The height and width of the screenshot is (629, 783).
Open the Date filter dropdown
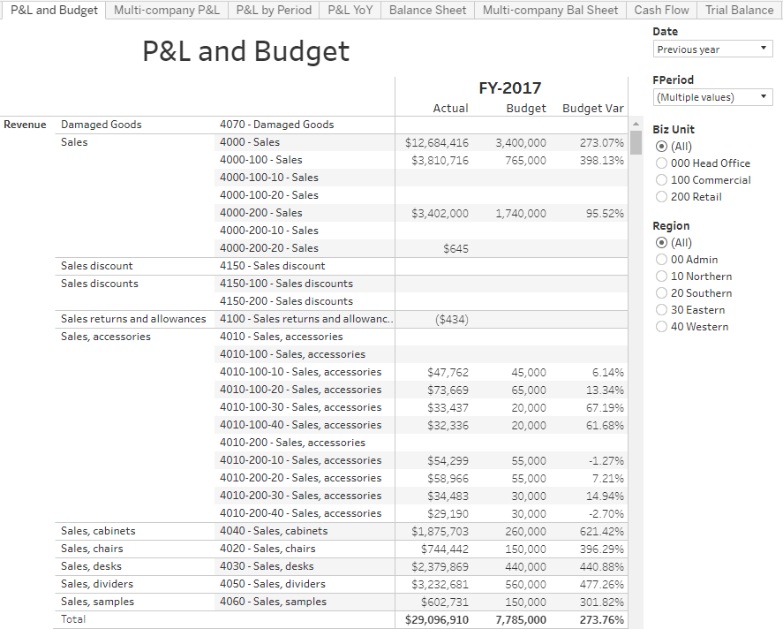[712, 49]
